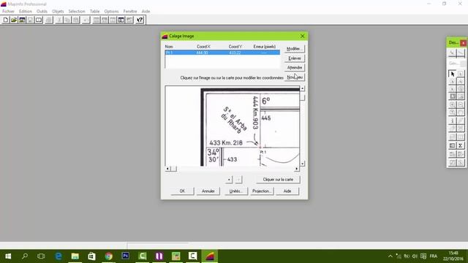
Task: Click the plus zoom button under image preview
Action: point(229,180)
